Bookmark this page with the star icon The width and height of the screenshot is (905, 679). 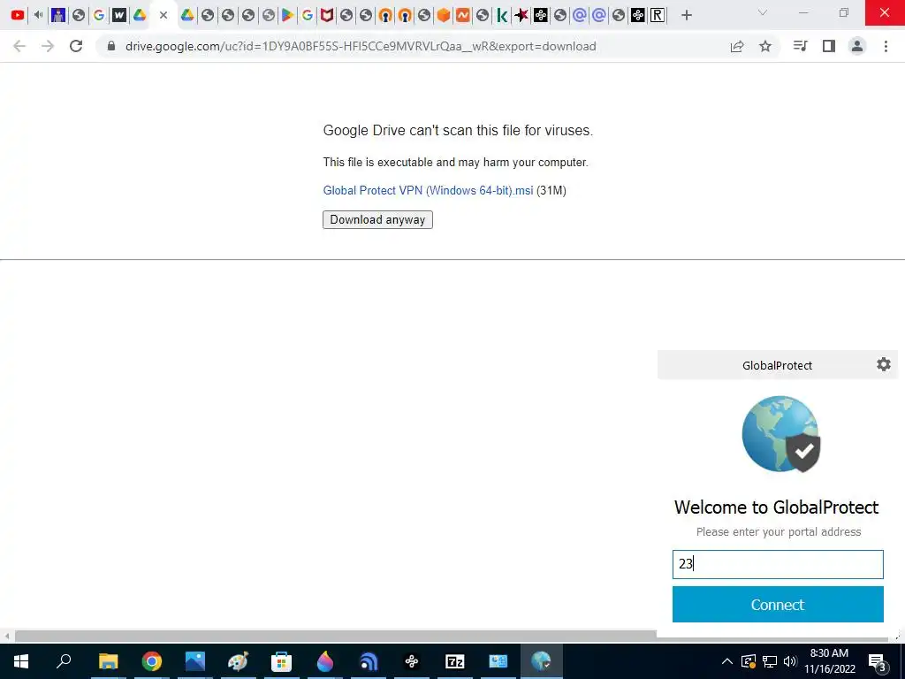click(x=764, y=46)
